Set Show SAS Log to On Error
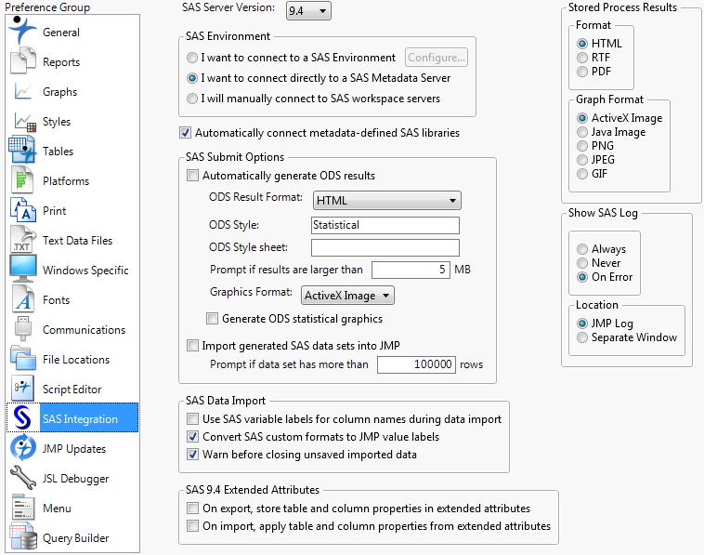This screenshot has width=704, height=555. coord(582,277)
